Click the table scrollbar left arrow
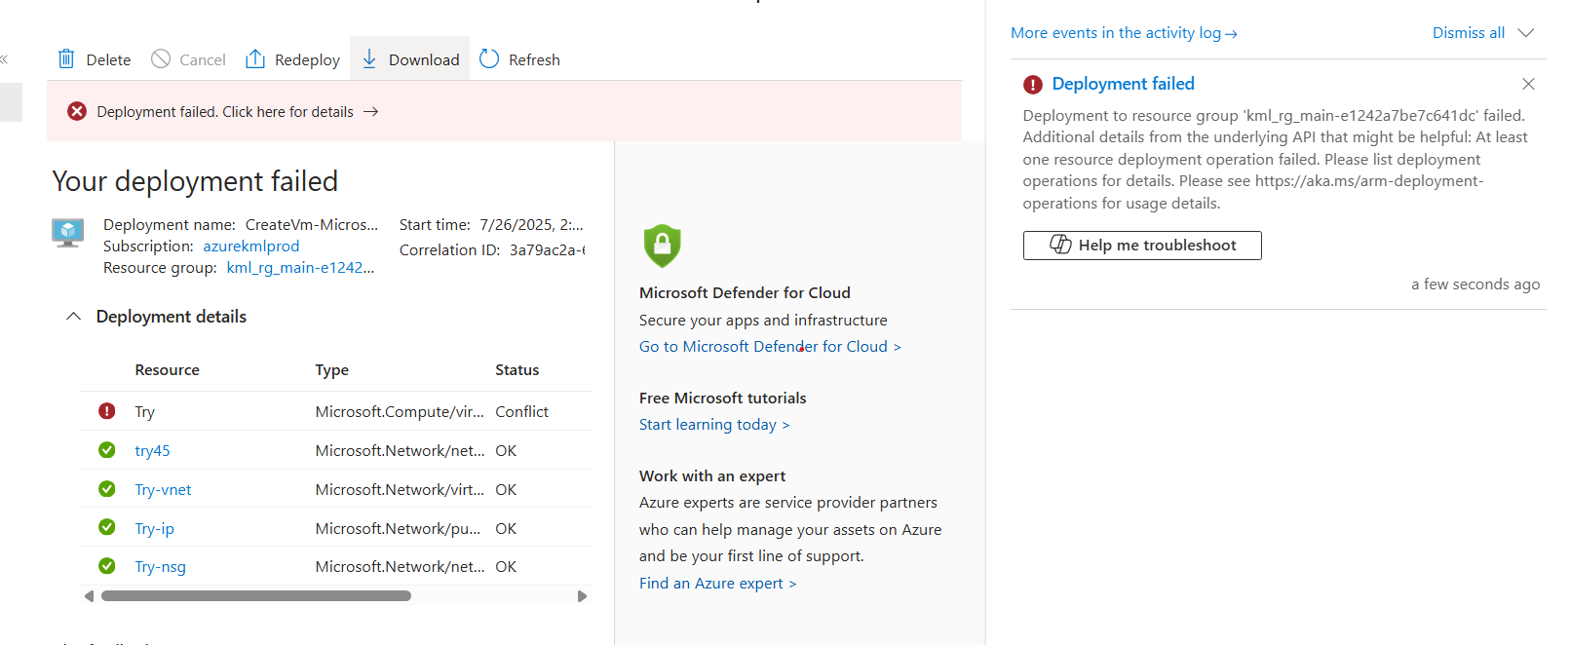 (90, 596)
